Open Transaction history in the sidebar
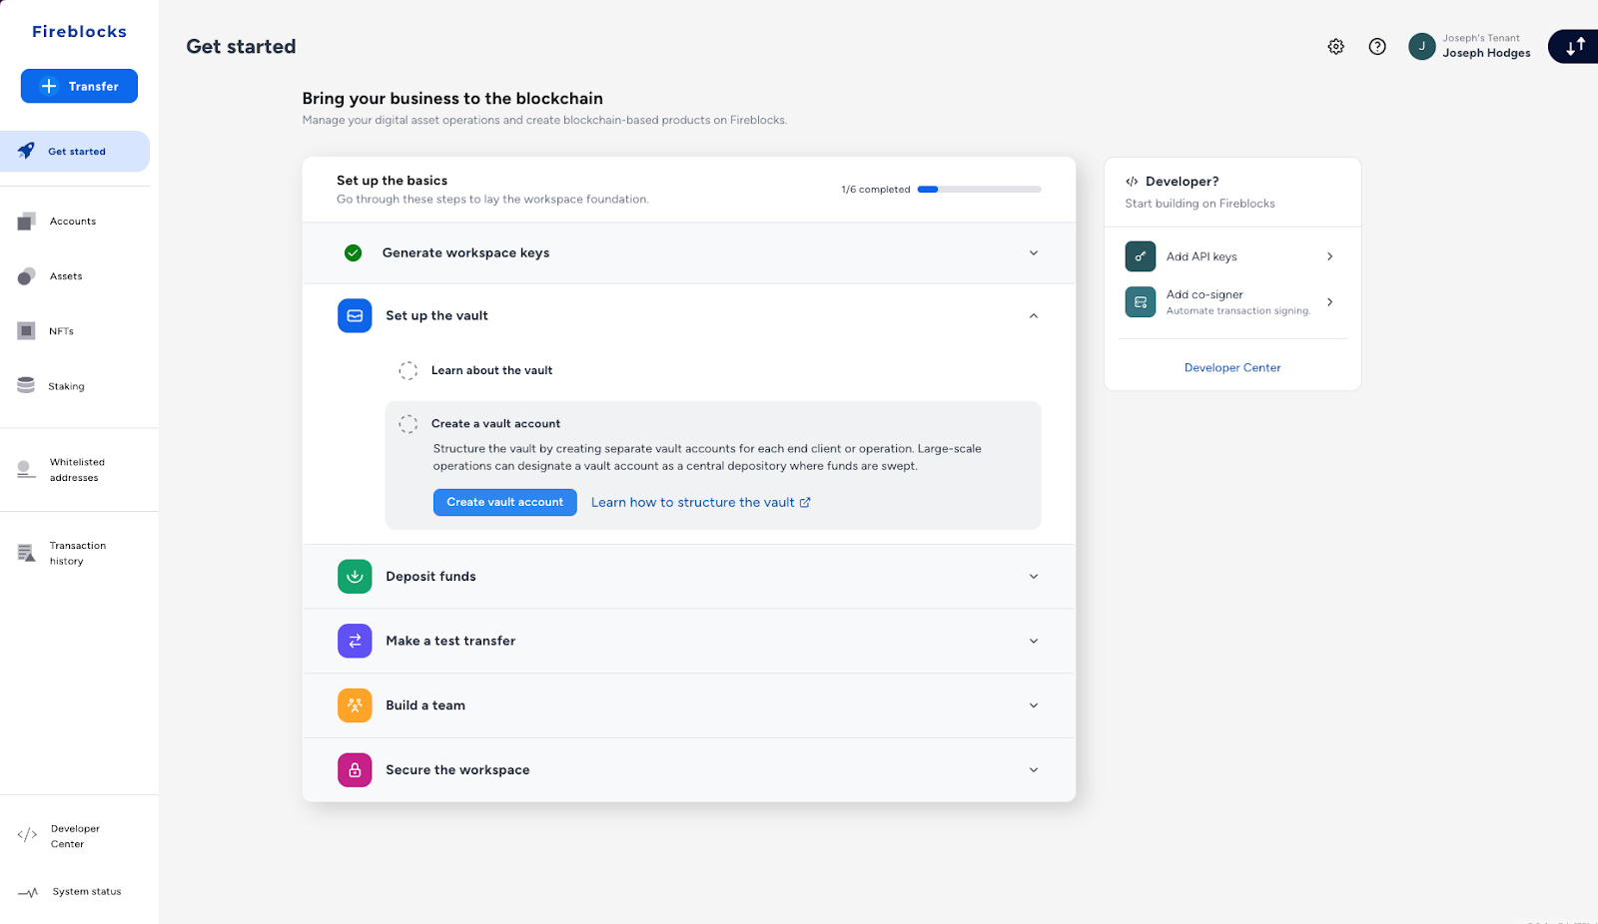This screenshot has width=1598, height=924. pyautogui.click(x=78, y=554)
